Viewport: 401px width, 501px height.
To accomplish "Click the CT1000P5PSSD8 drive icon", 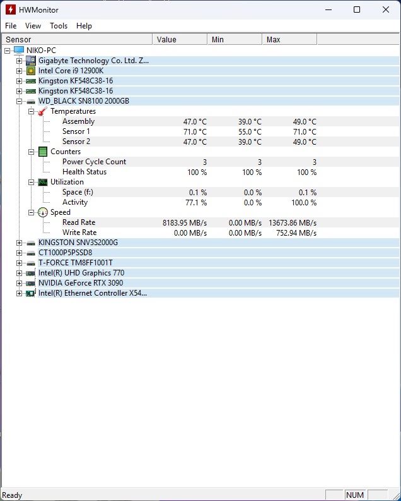I will point(31,253).
